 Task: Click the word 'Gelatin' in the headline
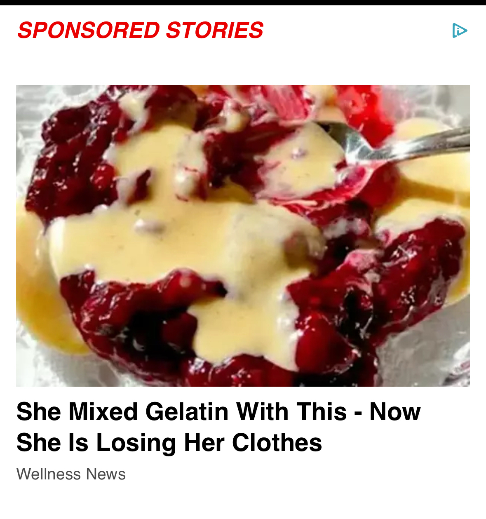tap(187, 412)
